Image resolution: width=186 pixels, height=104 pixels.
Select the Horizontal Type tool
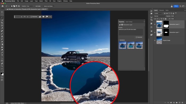pos(2,55)
